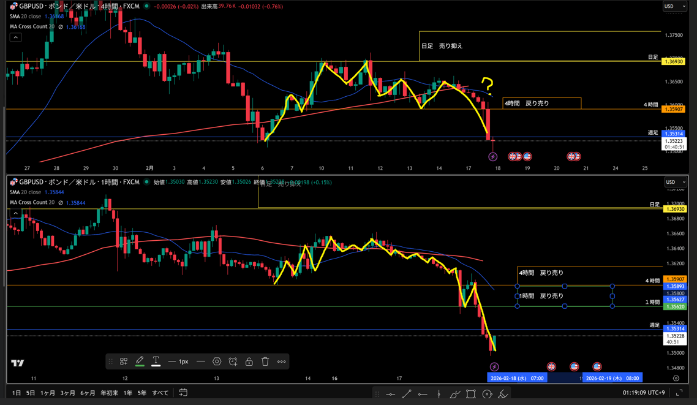Screen dimensions: 697x405
Task: Click the すべて range button
Action: [160, 393]
